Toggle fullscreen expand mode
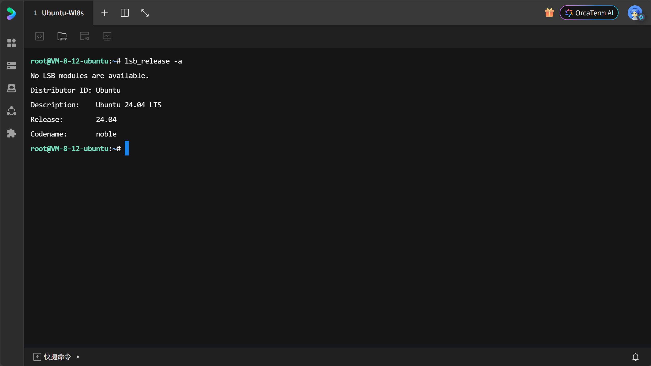The height and width of the screenshot is (366, 651). (145, 13)
